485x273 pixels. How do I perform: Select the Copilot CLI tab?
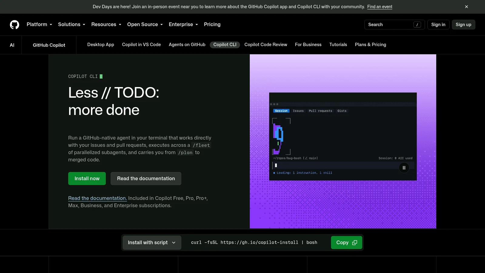click(x=225, y=45)
